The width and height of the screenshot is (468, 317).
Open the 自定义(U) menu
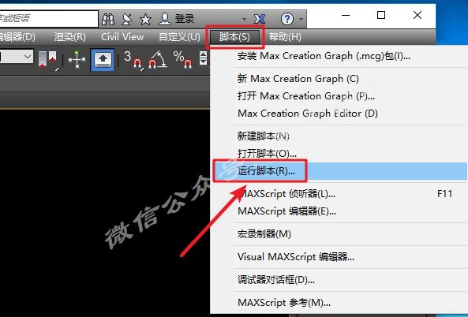pos(179,37)
